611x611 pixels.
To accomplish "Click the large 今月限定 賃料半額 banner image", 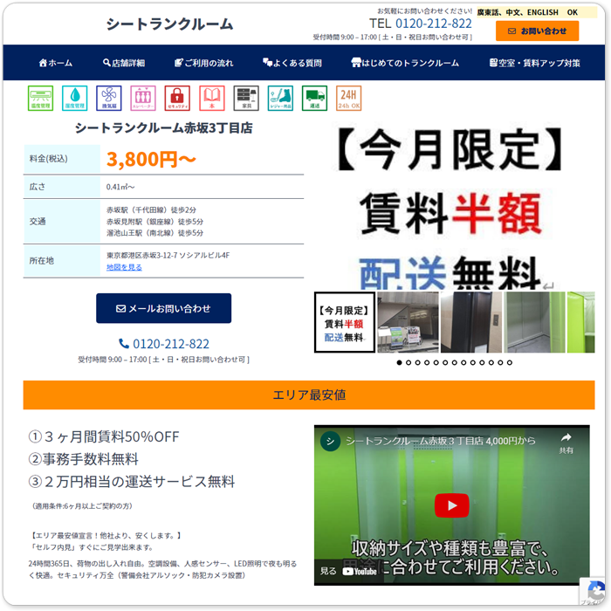I will click(455, 206).
